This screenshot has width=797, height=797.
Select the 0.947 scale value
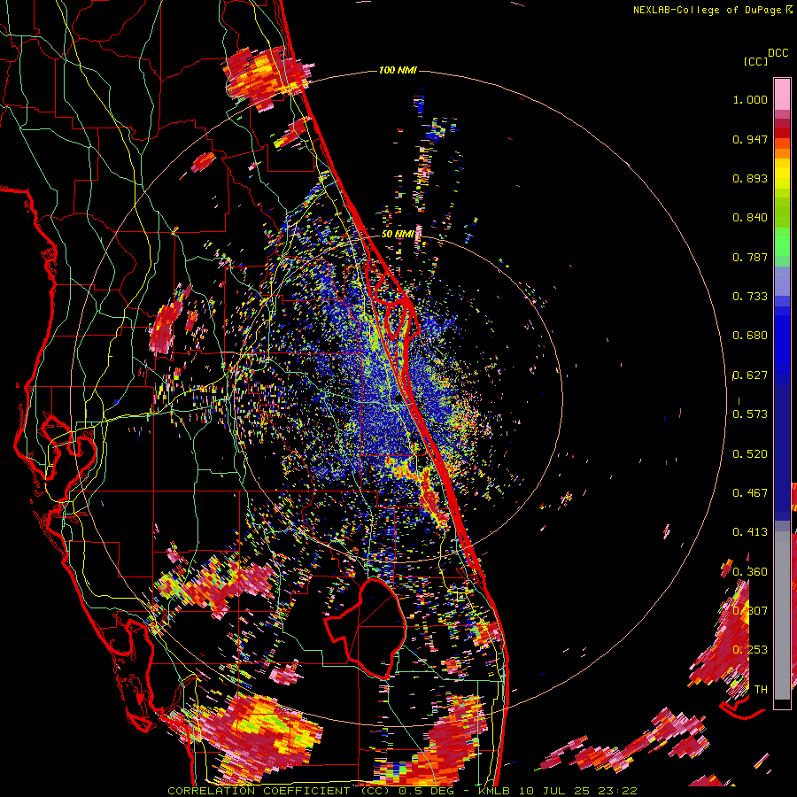[750, 139]
